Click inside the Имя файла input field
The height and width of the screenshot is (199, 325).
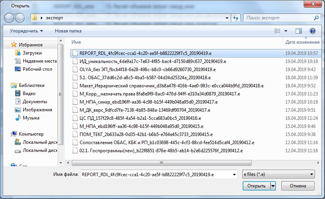155,175
